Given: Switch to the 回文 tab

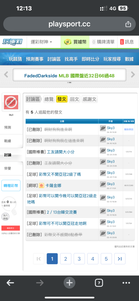Looking at the screenshot, I should point(75,99).
